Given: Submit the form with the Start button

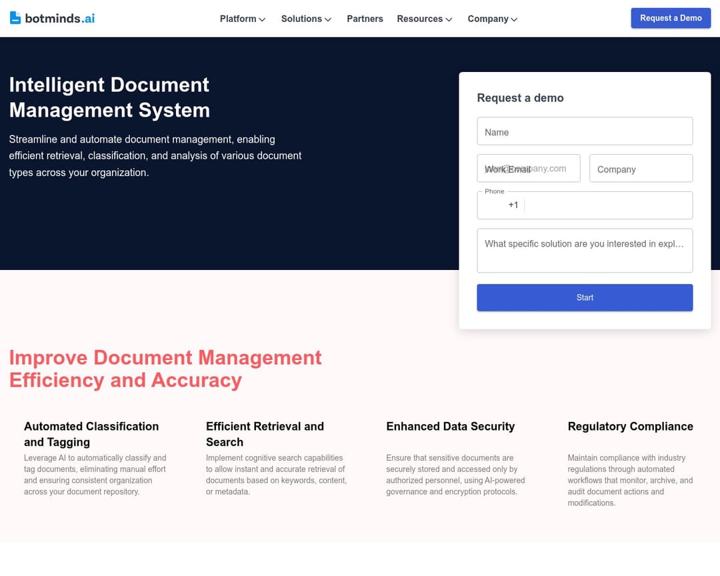Looking at the screenshot, I should [585, 297].
